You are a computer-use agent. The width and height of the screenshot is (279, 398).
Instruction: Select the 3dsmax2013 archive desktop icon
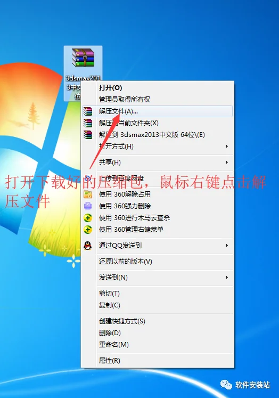pyautogui.click(x=83, y=74)
